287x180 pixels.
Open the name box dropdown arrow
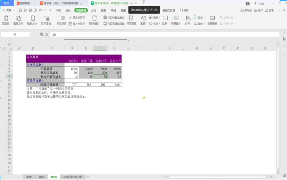coord(30,35)
